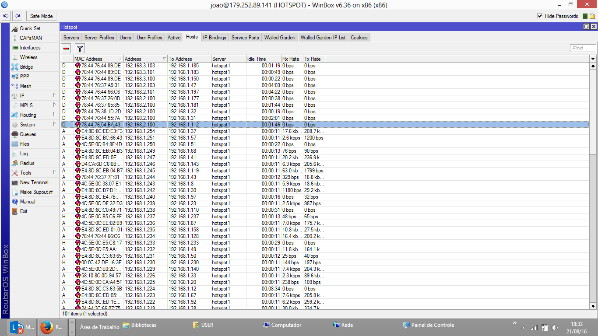
Task: Switch to User Profiles tab
Action: pos(149,38)
